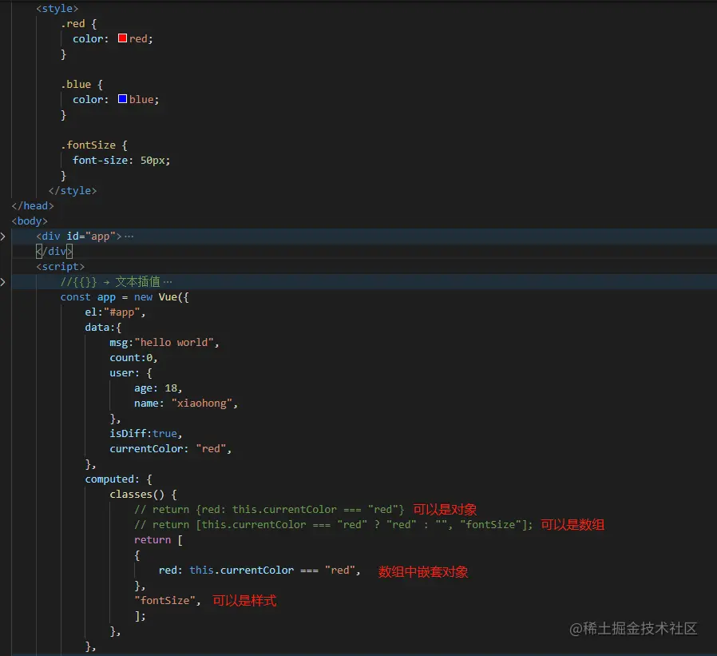The width and height of the screenshot is (717, 656).
Task: Click the opening <style> tag
Action: [57, 9]
